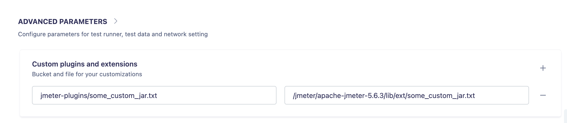Remove the some_custom_jar.txt plugin row
The height and width of the screenshot is (123, 567).
pos(543,95)
